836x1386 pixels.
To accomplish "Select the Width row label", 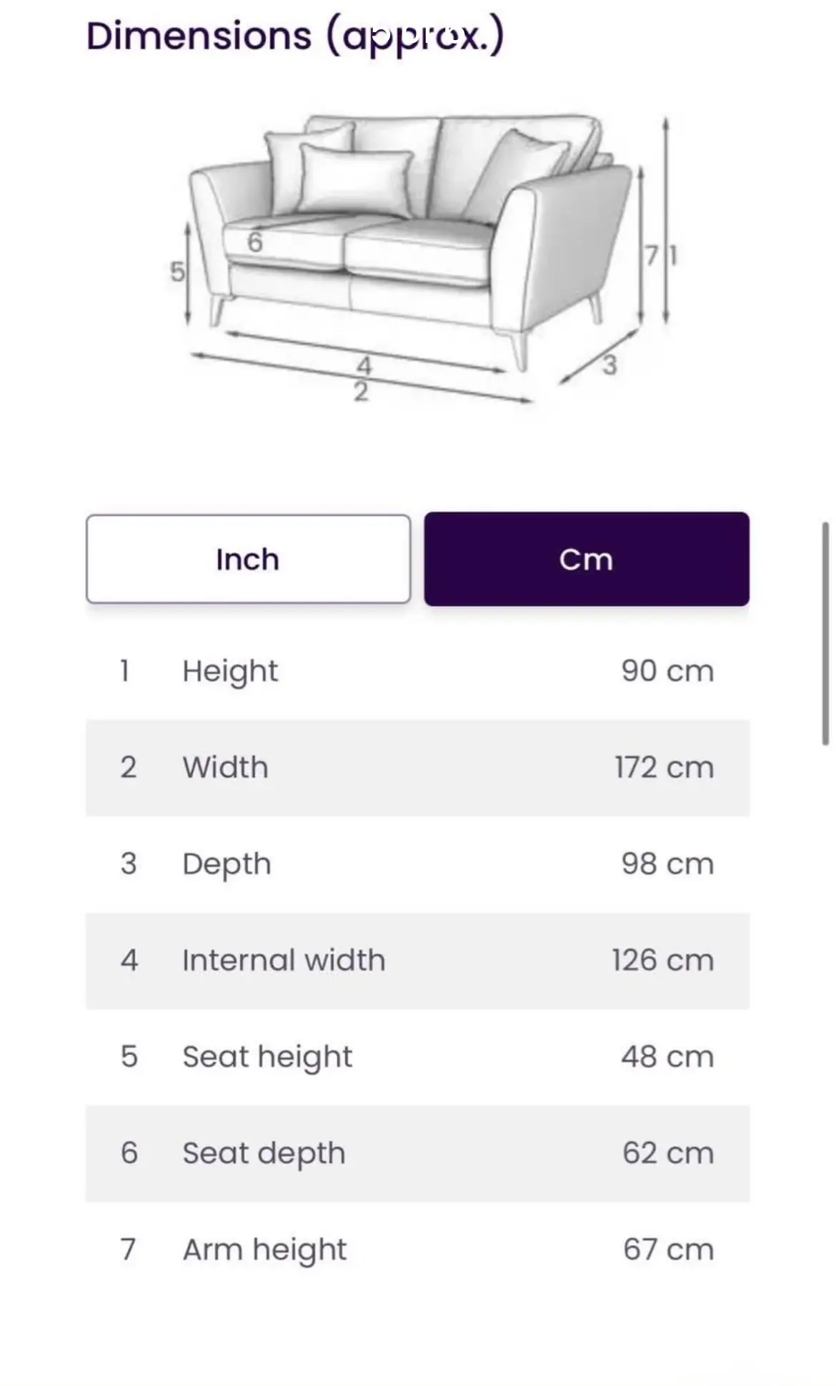I will pos(225,768).
